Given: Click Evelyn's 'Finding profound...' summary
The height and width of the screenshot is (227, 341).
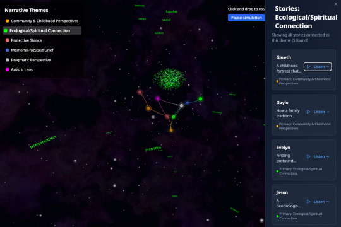Looking at the screenshot, I should click(x=286, y=158).
